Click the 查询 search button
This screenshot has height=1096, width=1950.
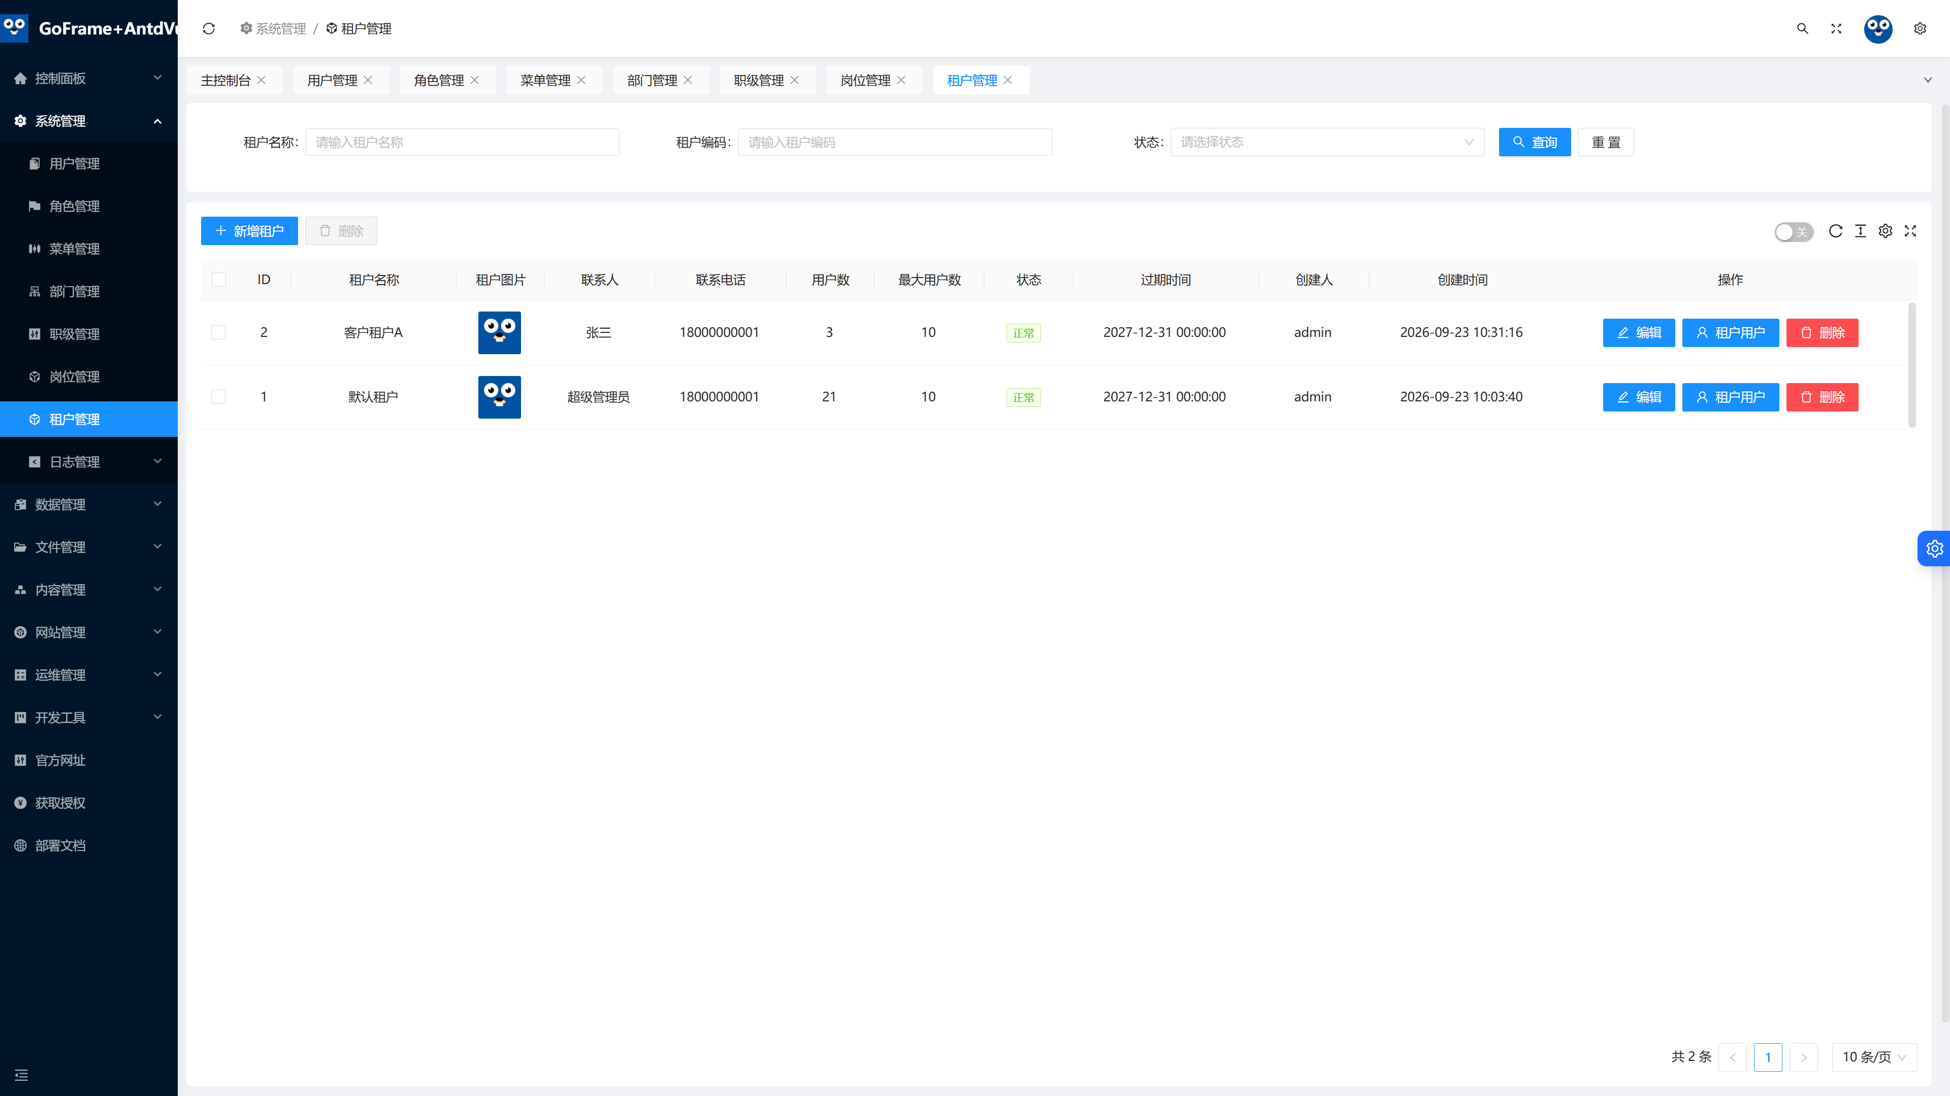click(1535, 142)
